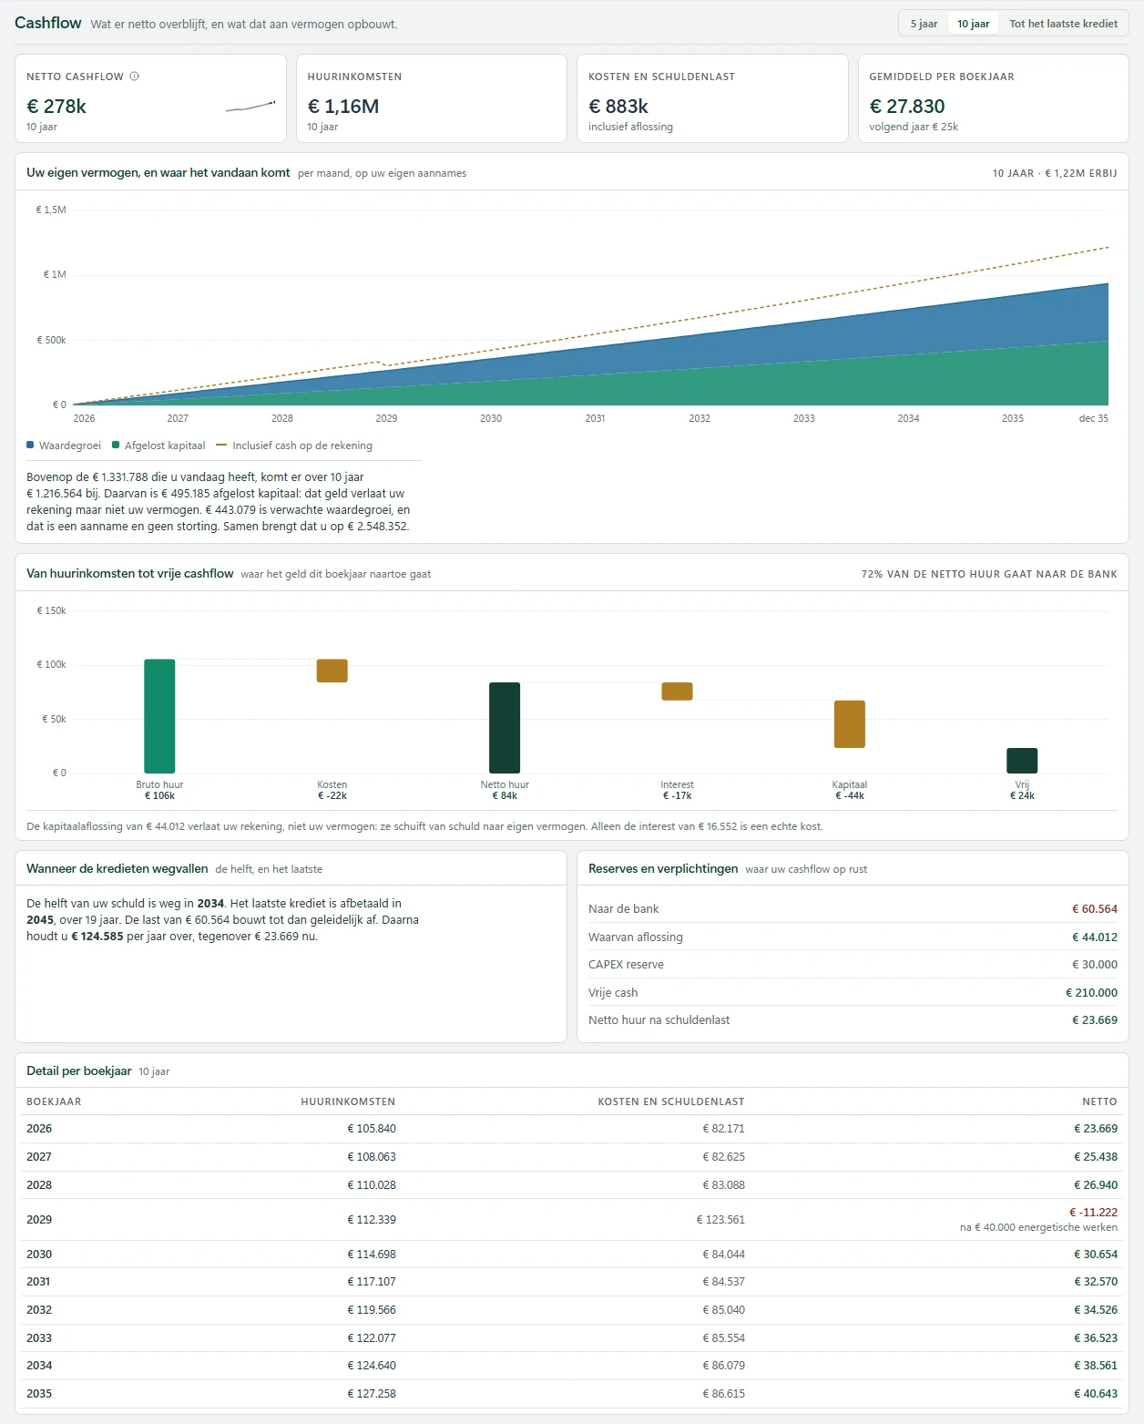Switch to the 5 jaar view
This screenshot has width=1144, height=1424.
pos(924,24)
